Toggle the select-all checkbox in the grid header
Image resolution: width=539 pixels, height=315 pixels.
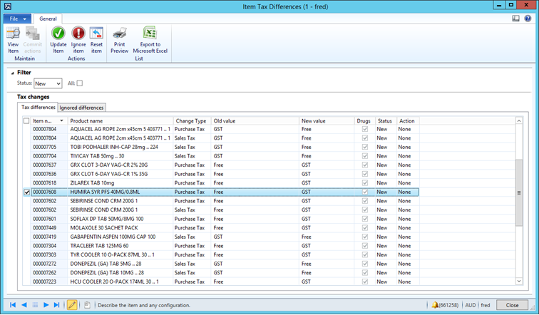26,121
